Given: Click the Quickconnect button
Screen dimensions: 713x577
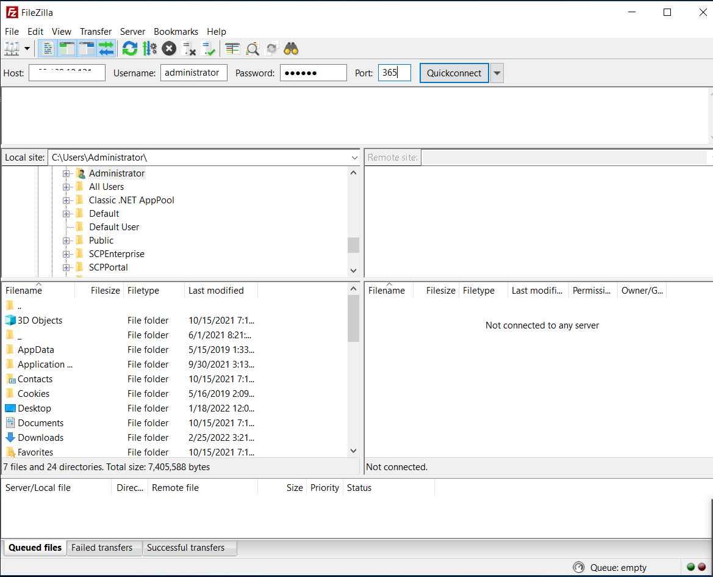Looking at the screenshot, I should pos(454,73).
